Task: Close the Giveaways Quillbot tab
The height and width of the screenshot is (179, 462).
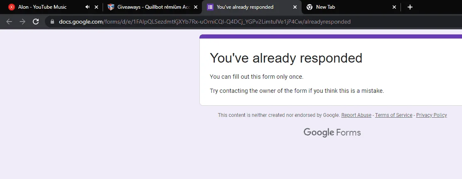Action: (x=196, y=7)
